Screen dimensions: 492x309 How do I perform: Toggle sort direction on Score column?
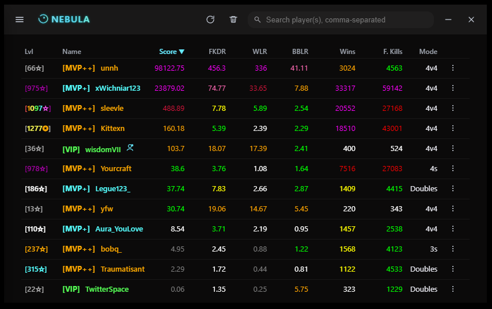(x=171, y=52)
